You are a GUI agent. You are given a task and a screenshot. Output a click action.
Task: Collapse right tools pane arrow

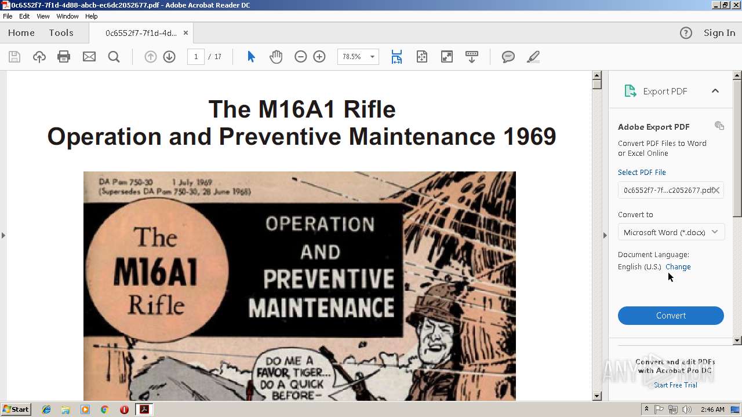605,235
